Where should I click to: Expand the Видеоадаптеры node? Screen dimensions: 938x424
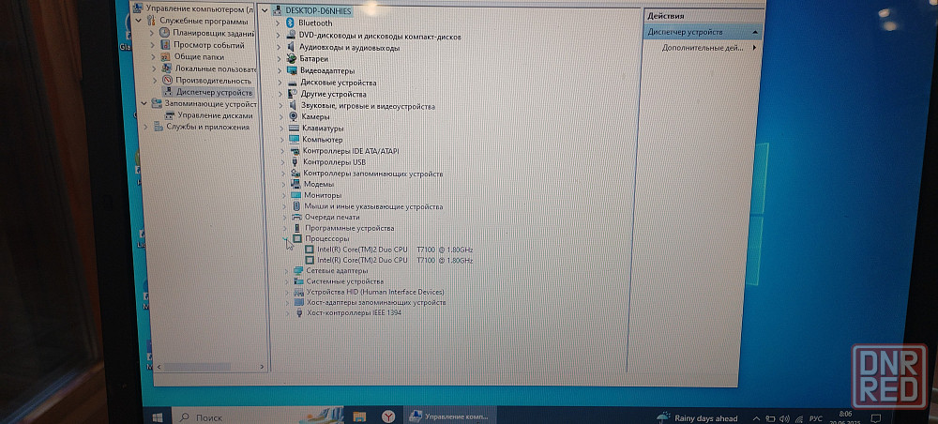pyautogui.click(x=279, y=71)
